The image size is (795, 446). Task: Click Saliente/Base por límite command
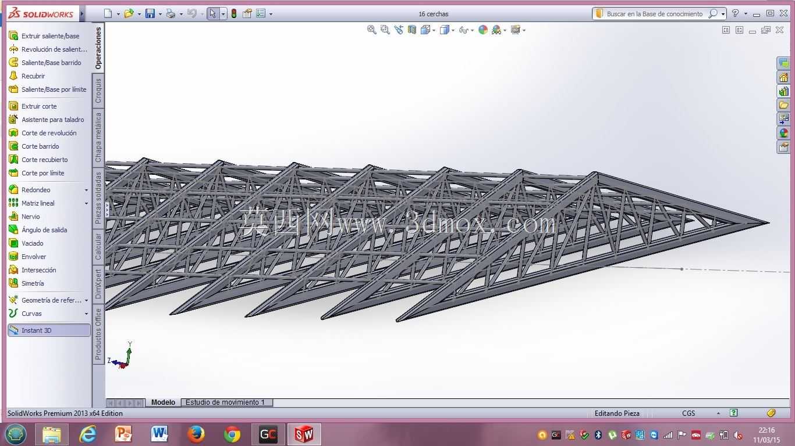(49, 89)
